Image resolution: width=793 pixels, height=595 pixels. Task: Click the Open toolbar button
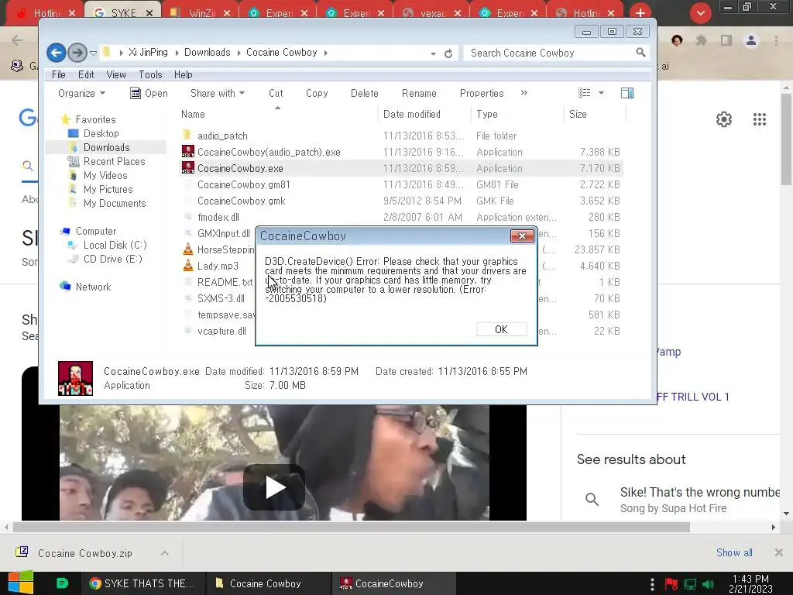(x=149, y=93)
